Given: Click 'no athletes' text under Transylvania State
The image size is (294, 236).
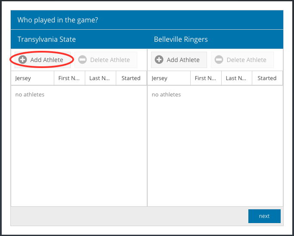Looking at the screenshot, I should 30,95.
